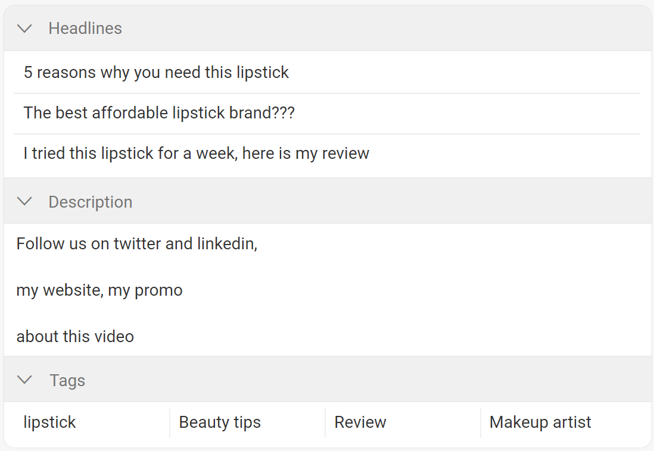This screenshot has height=451, width=654.
Task: Click the Headlines section title
Action: (85, 29)
